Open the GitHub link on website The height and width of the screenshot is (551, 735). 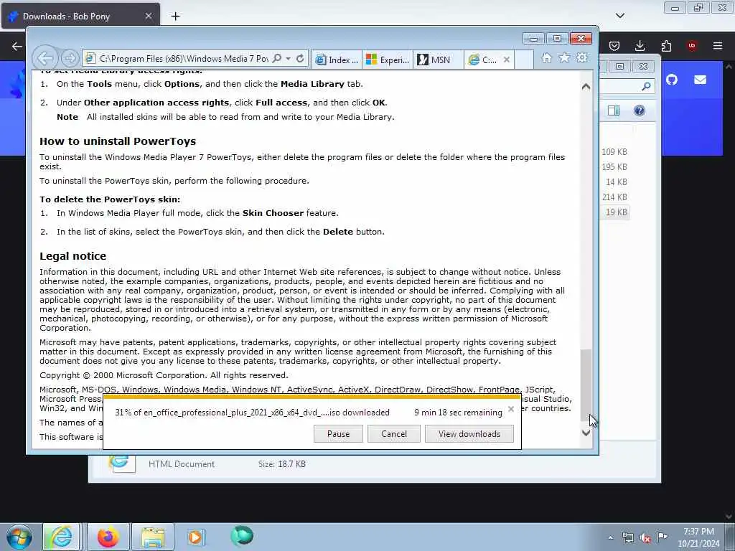pos(672,80)
